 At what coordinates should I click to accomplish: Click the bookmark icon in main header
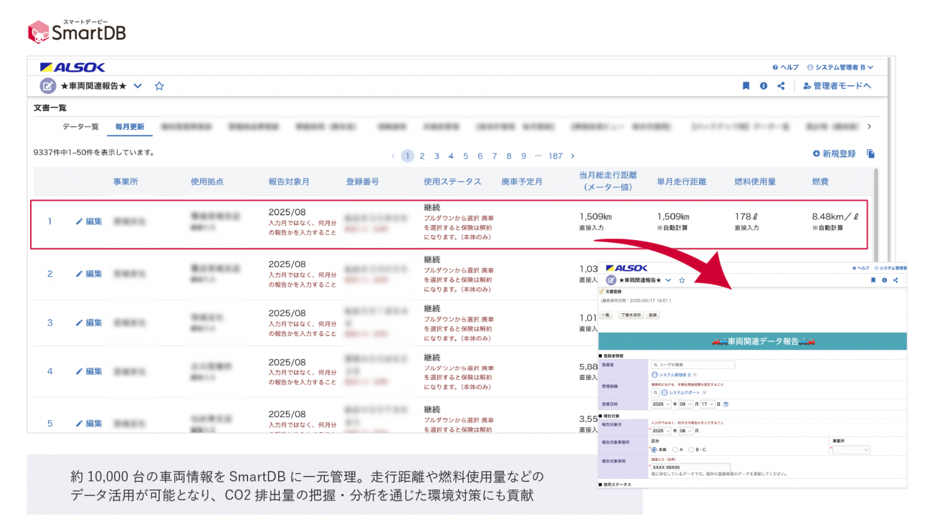746,86
